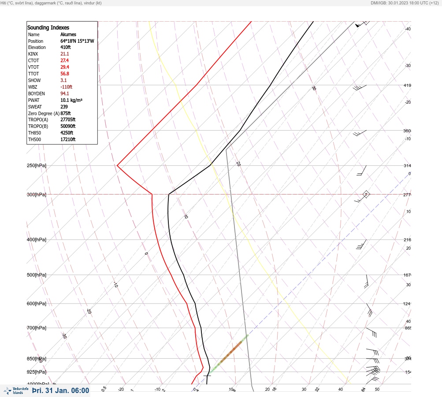This screenshot has height=397, width=442.
Task: Click the PWAT value 10.1 kg/m²
Action: click(71, 100)
